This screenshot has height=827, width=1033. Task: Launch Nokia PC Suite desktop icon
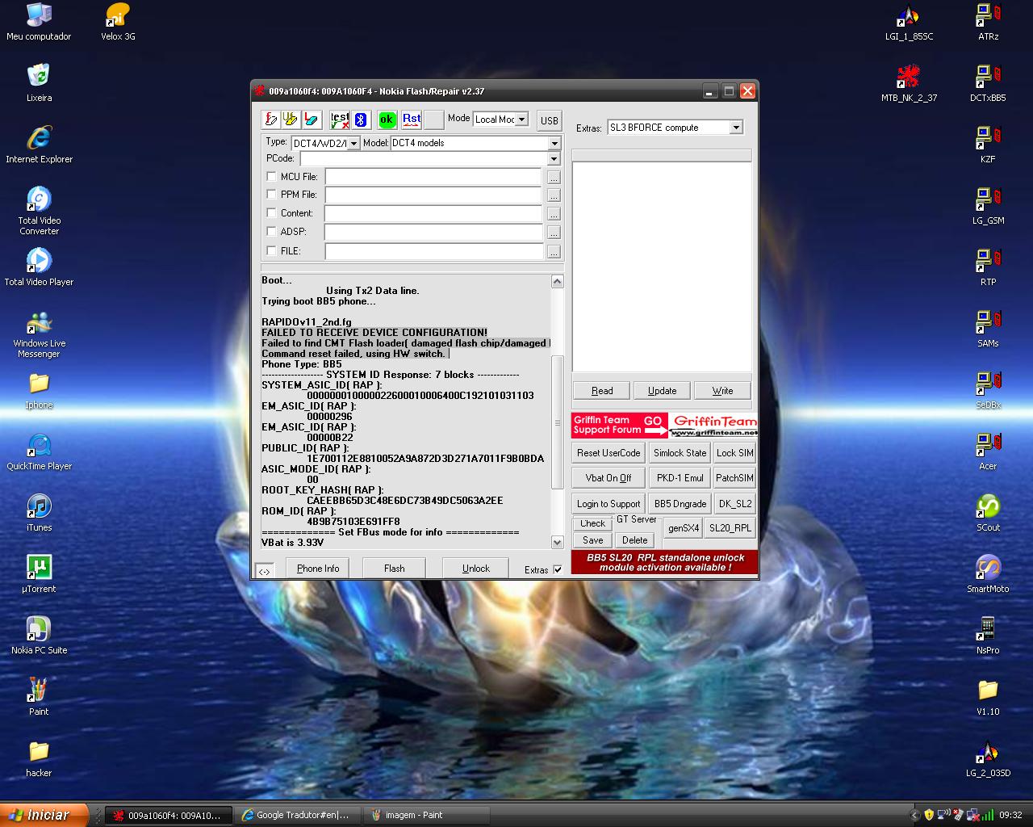[39, 636]
